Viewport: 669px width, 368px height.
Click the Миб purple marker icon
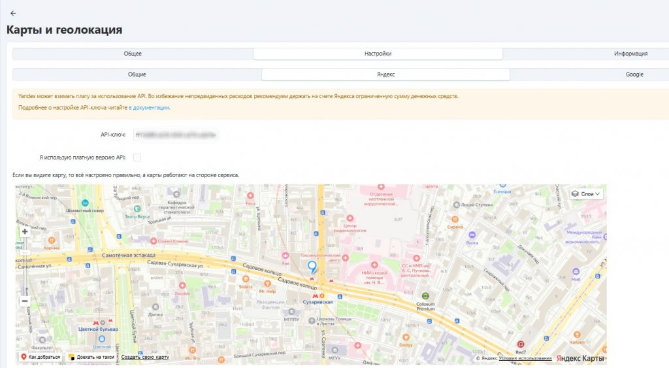tap(576, 271)
